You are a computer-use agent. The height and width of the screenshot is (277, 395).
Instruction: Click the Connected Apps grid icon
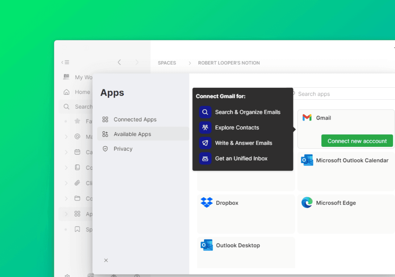pyautogui.click(x=105, y=119)
